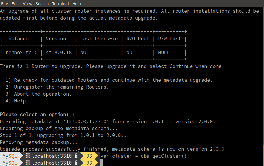
Task: Click the JS mode segment on the last prompt line
Action: click(89, 163)
